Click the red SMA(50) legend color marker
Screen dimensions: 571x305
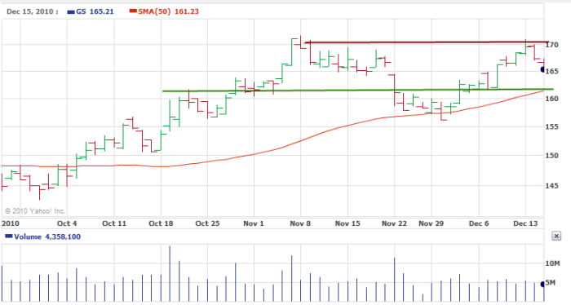(x=133, y=11)
